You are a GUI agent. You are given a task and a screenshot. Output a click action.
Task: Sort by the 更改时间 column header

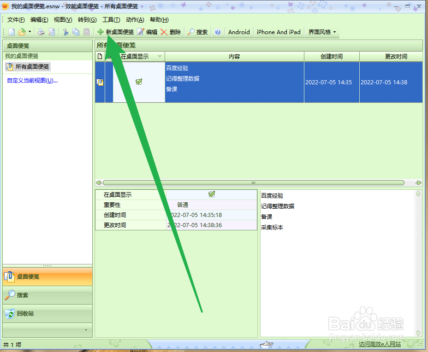(391, 57)
